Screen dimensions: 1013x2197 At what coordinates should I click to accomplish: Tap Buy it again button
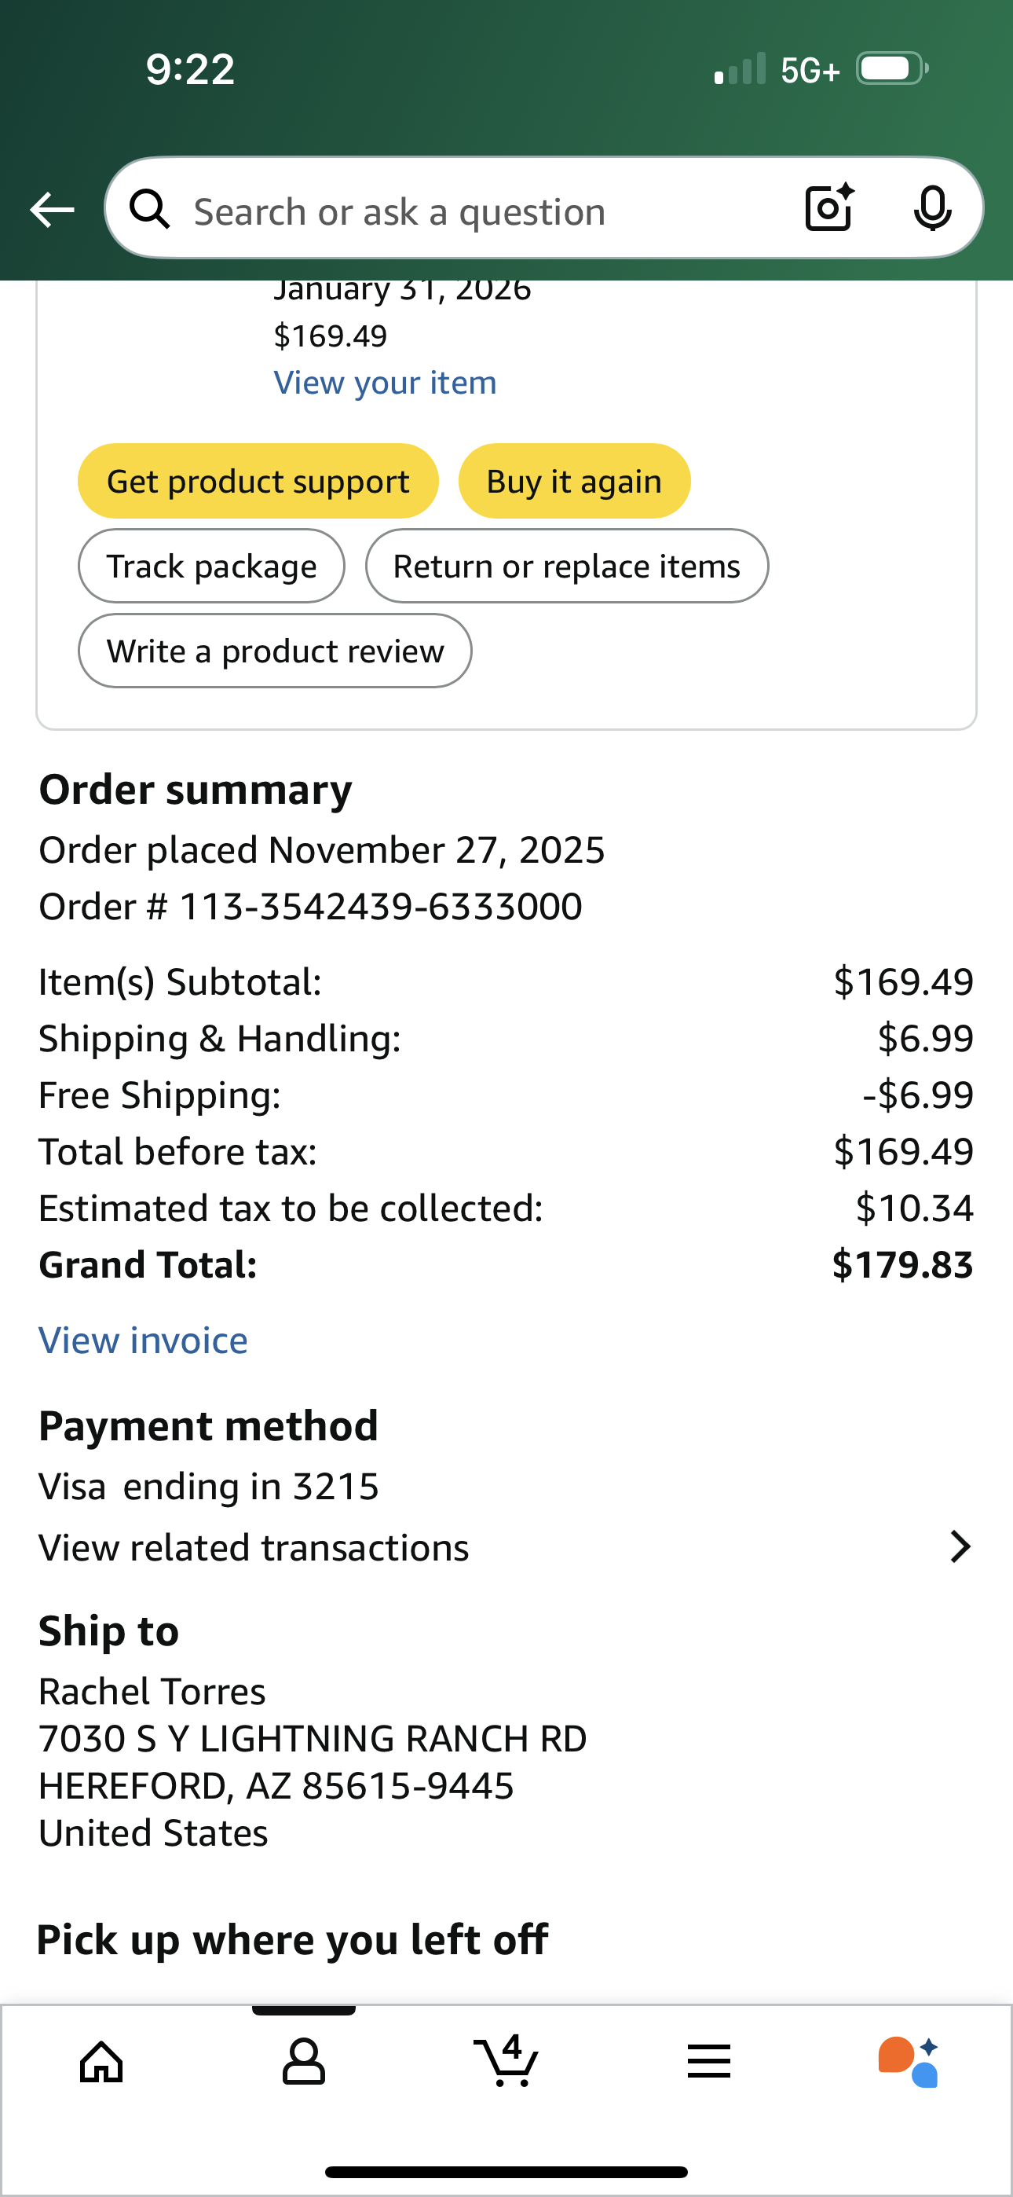[x=574, y=481]
